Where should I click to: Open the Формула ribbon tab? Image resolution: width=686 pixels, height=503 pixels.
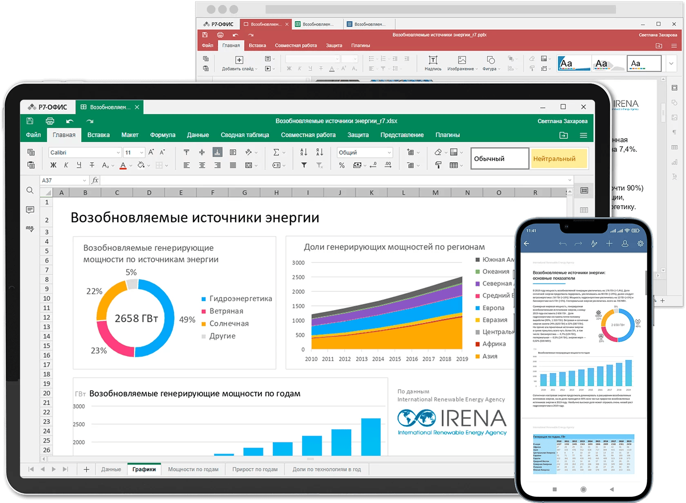(163, 135)
